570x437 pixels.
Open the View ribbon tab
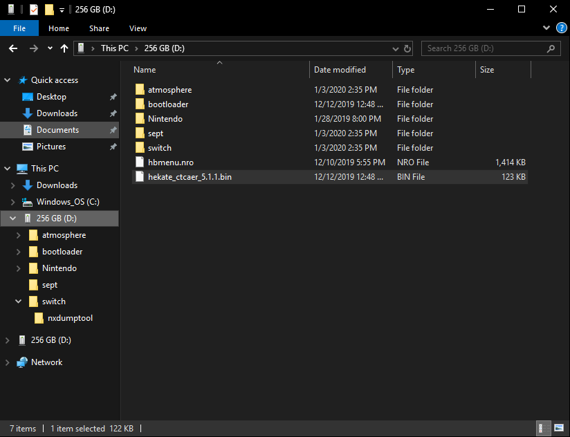coord(138,28)
